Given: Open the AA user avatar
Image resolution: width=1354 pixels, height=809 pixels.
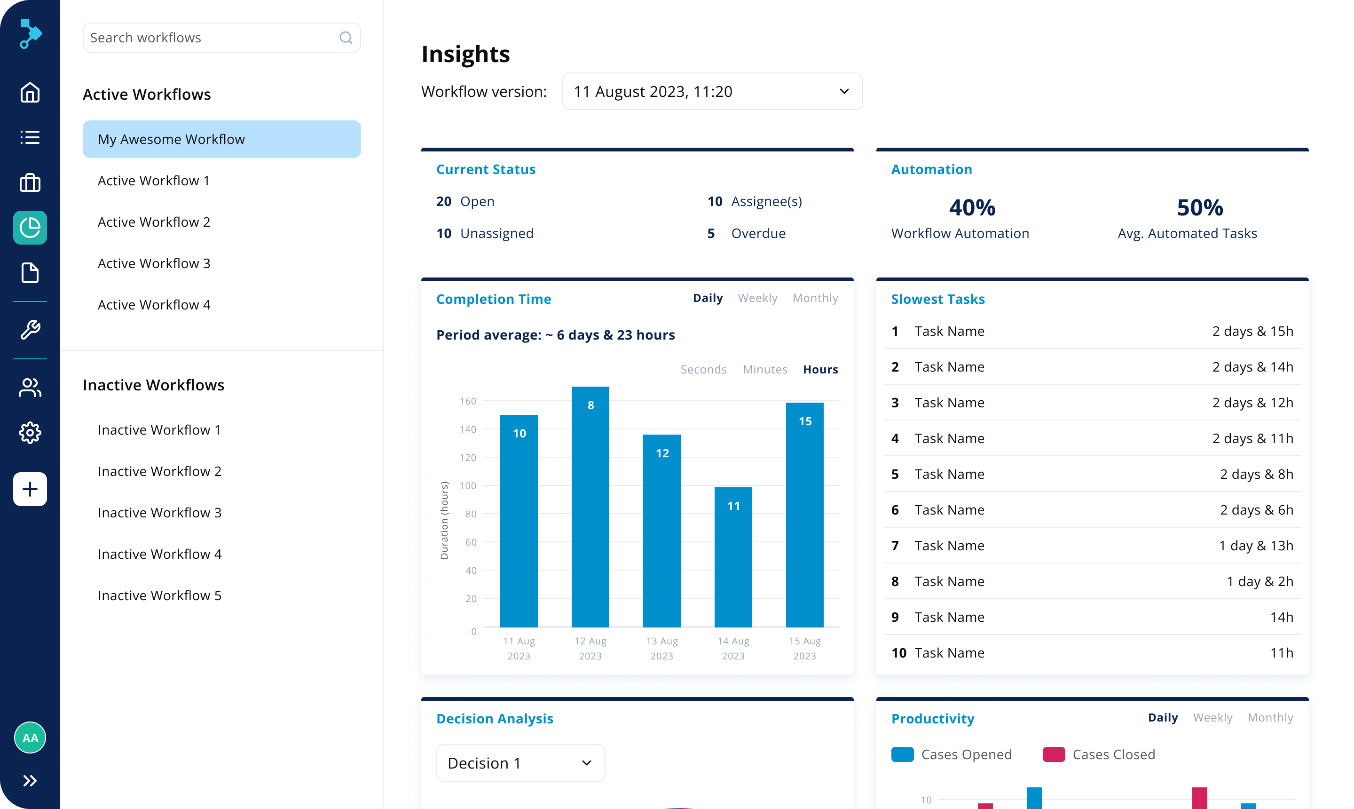Looking at the screenshot, I should (x=30, y=738).
